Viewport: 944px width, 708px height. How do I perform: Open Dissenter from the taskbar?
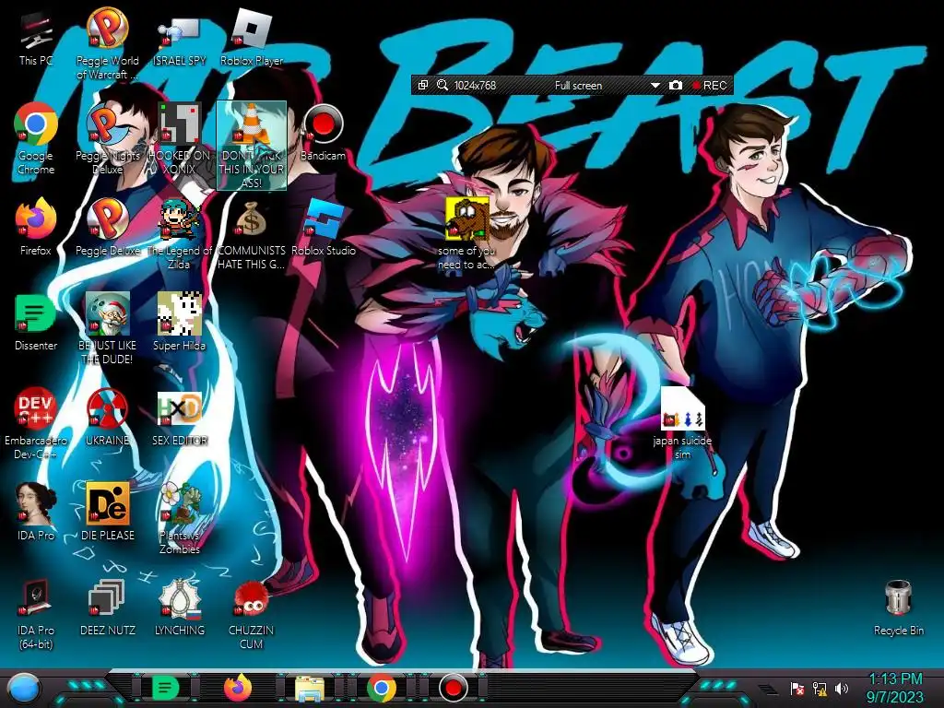[165, 688]
